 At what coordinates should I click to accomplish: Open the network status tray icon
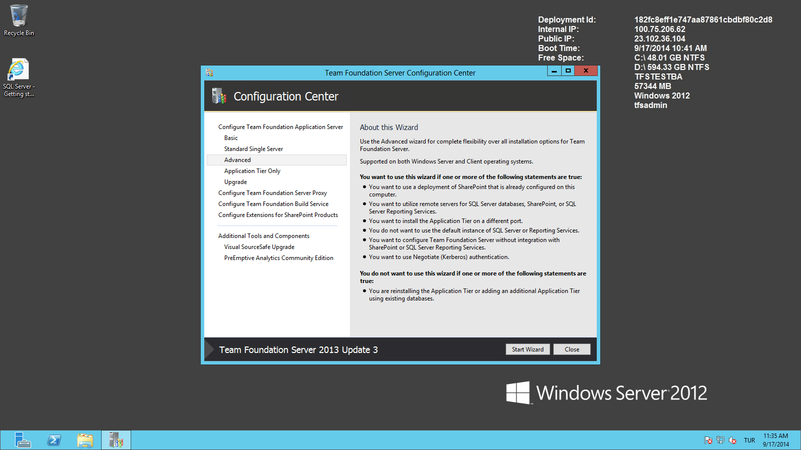(720, 440)
